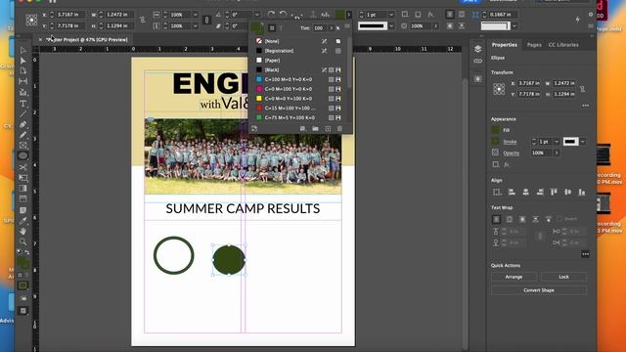626x352 pixels.
Task: Align horizontal centers in Align section
Action: pyautogui.click(x=526, y=193)
